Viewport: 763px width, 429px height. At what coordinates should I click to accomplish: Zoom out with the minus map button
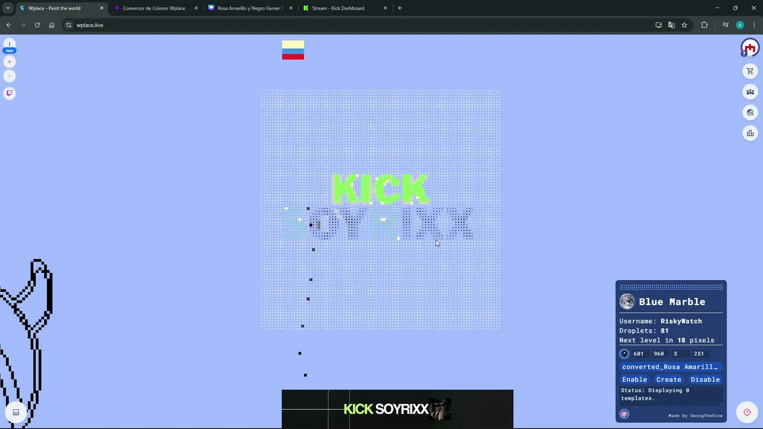coord(10,76)
